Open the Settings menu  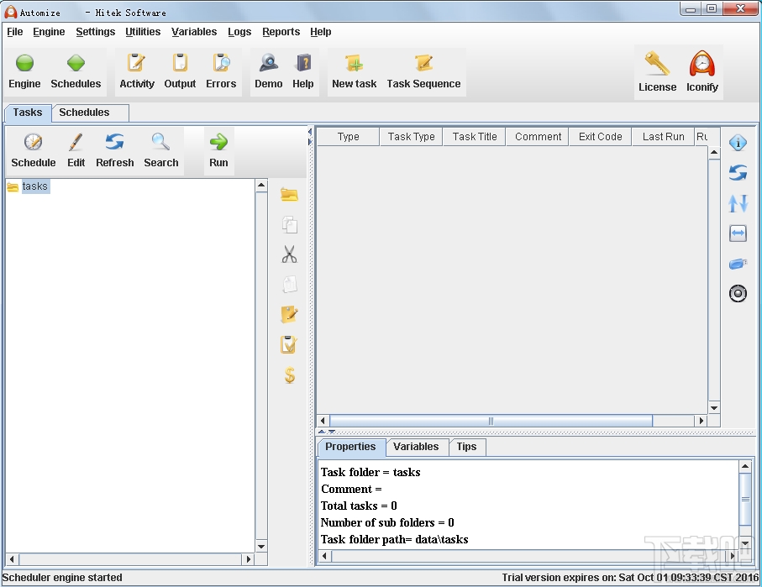(x=95, y=32)
